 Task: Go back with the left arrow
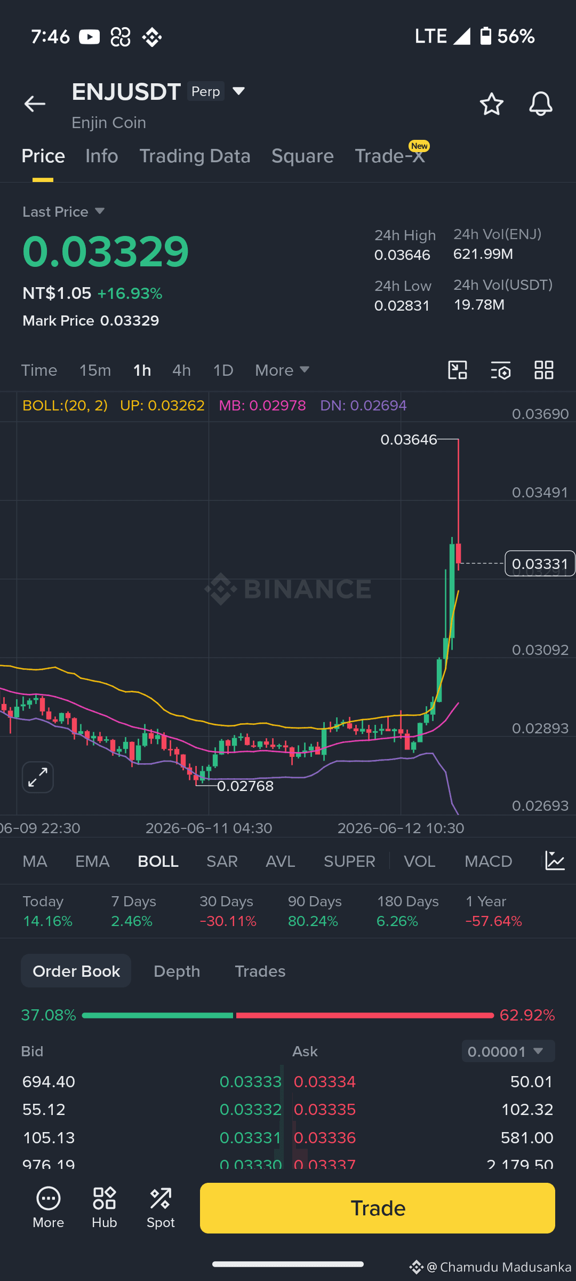(35, 104)
